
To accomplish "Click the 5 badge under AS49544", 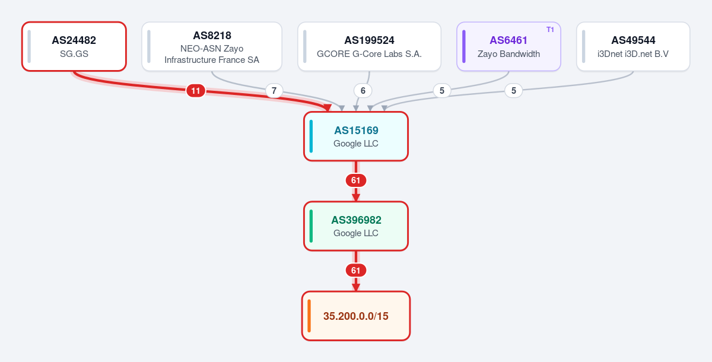I will [x=514, y=91].
